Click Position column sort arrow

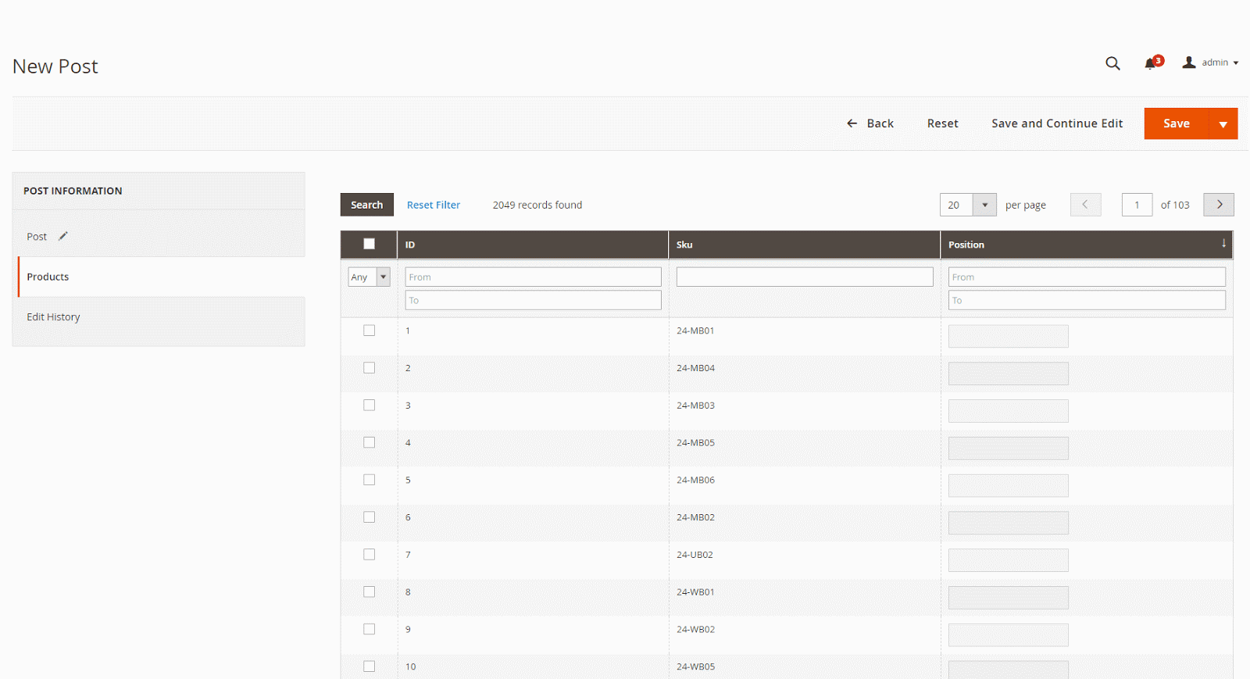1223,244
